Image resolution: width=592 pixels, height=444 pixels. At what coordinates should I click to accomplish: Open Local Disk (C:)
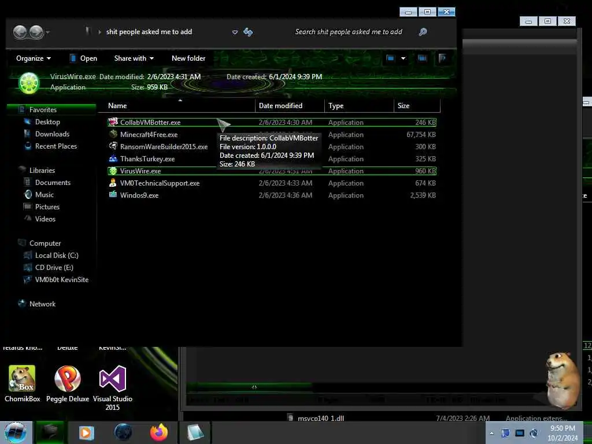tap(57, 256)
